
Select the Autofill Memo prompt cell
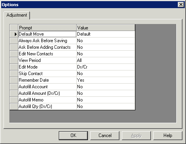tap(47, 100)
